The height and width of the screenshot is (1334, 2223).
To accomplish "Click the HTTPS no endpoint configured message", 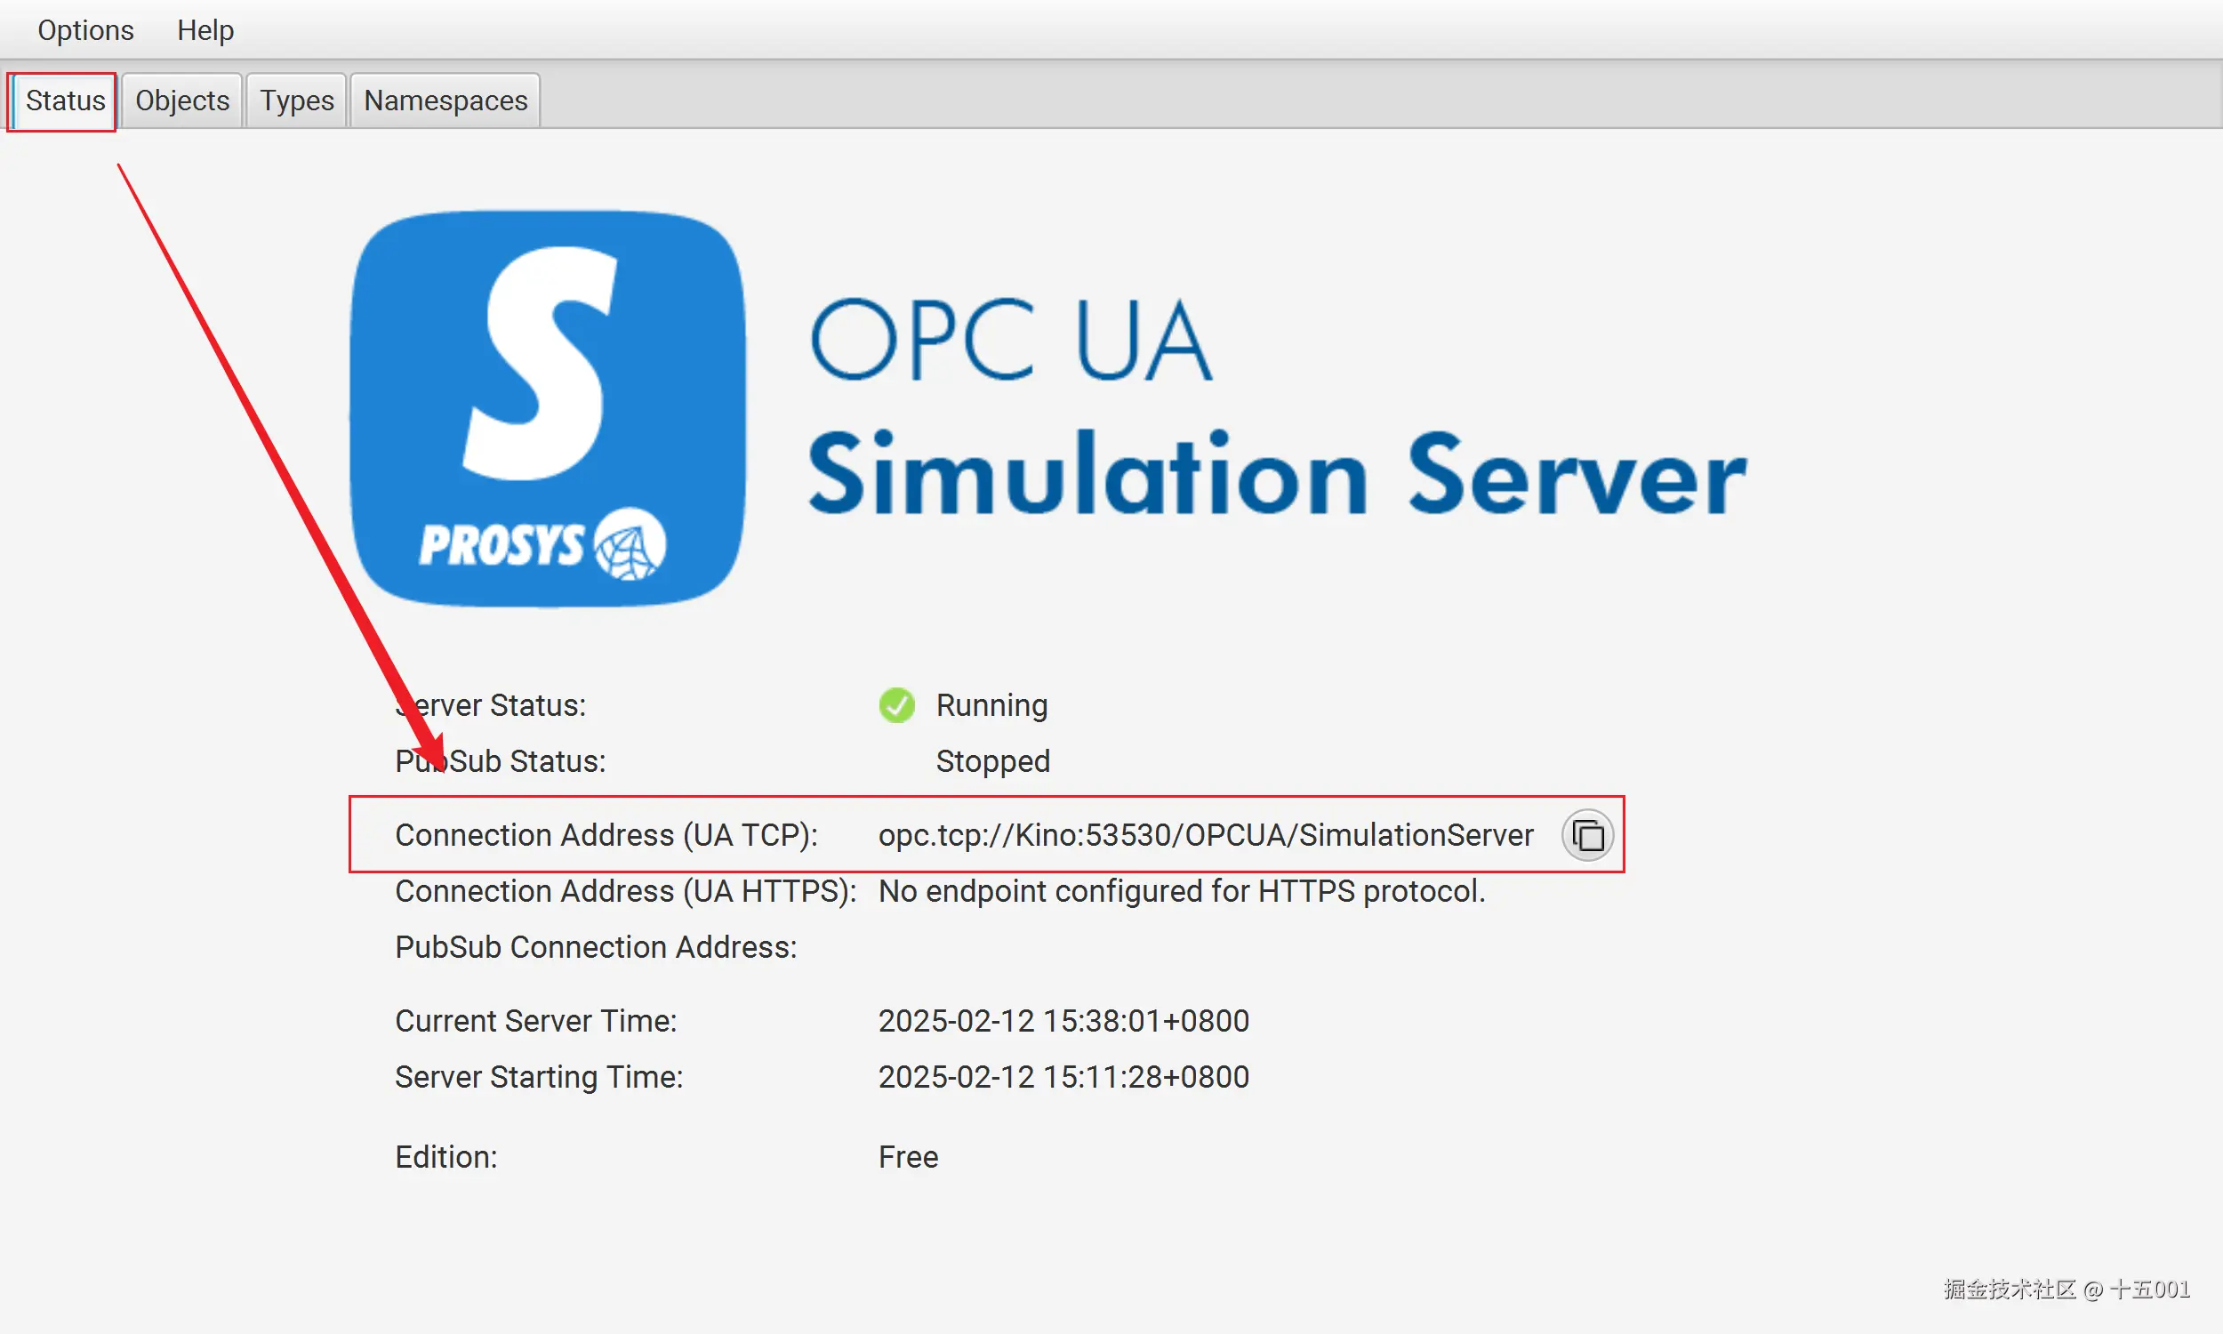I will [1181, 891].
